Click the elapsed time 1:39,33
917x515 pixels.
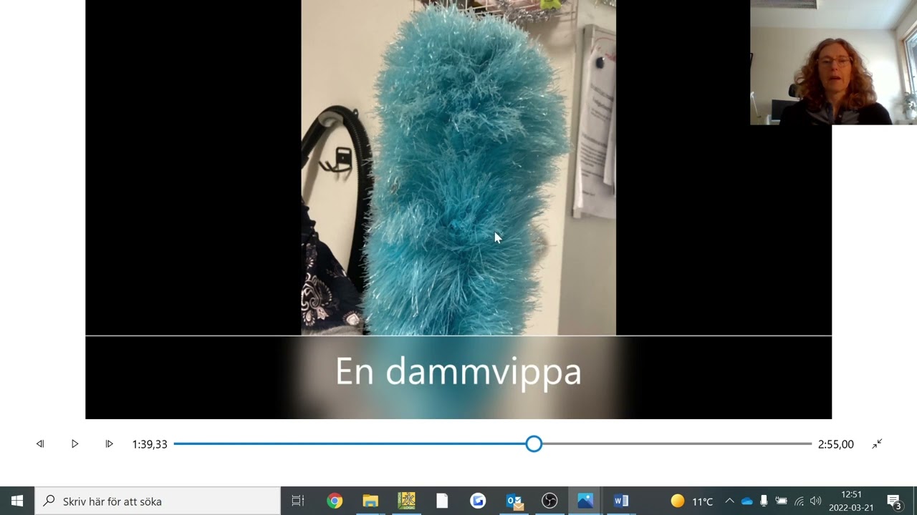(x=150, y=444)
